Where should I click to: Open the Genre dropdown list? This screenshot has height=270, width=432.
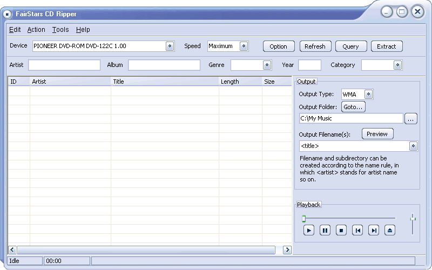point(267,65)
